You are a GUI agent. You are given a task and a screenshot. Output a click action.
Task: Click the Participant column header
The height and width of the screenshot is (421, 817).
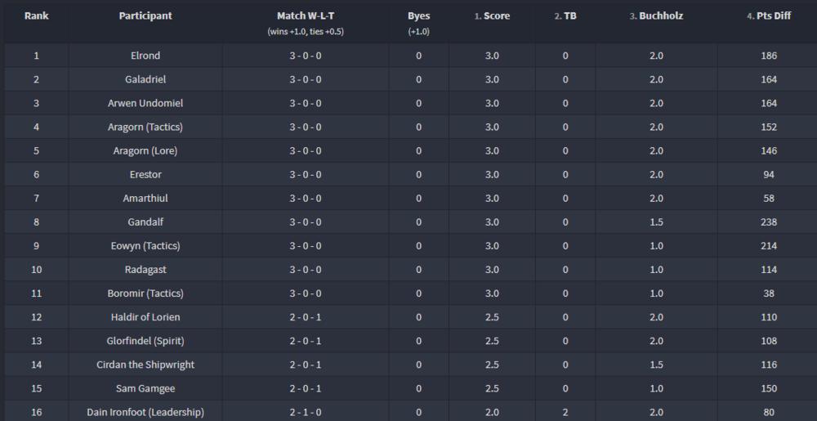(145, 16)
